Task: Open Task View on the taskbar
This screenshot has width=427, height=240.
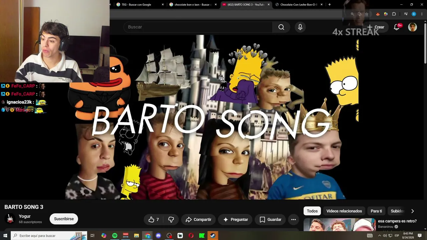Action: pos(93,236)
